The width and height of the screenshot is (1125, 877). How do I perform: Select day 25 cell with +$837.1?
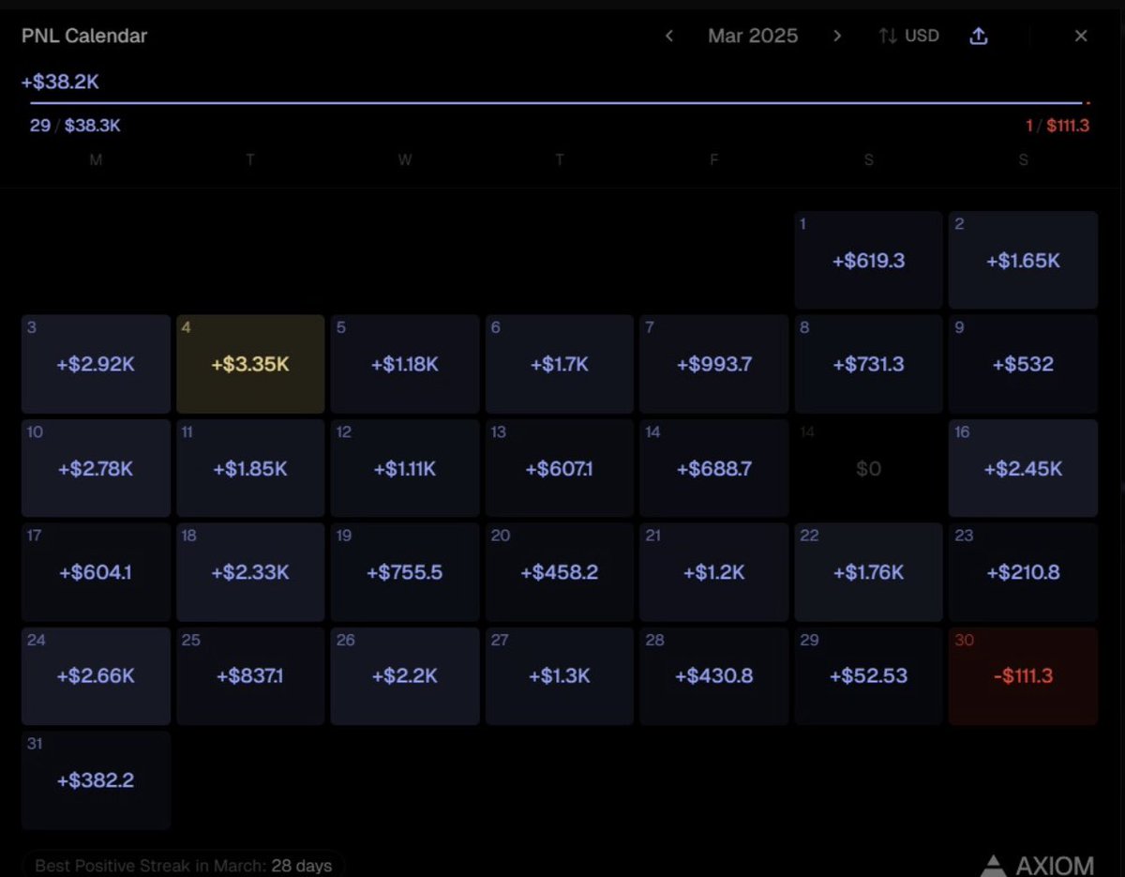coord(250,676)
